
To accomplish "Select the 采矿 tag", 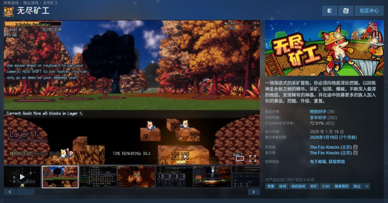I will click(x=314, y=186).
